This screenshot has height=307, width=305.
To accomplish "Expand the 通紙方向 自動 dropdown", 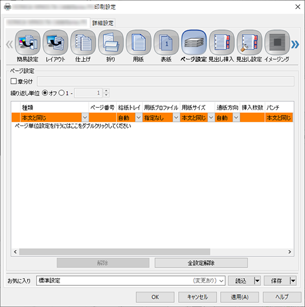I will pyautogui.click(x=236, y=117).
